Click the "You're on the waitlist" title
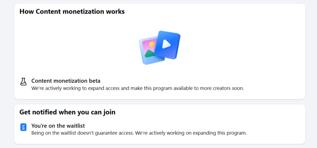This screenshot has height=148, width=317. point(58,126)
